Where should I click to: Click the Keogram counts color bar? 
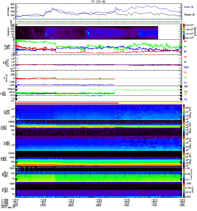pyautogui.click(x=184, y=32)
